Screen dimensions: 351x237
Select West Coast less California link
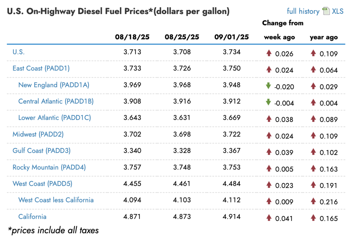click(56, 200)
